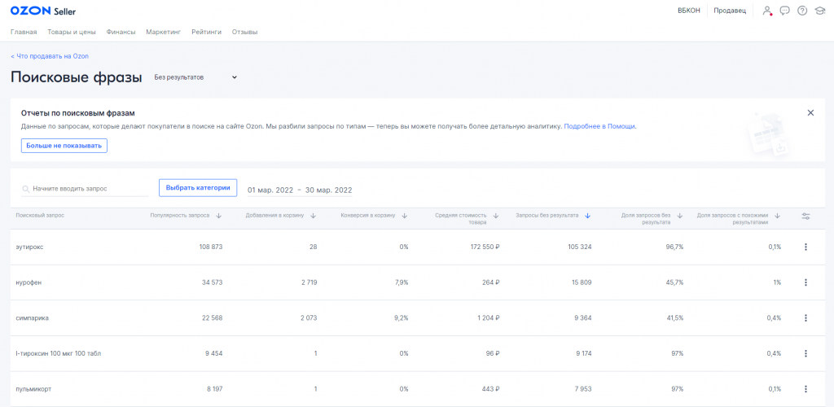Open more options for нурофен row

805,282
